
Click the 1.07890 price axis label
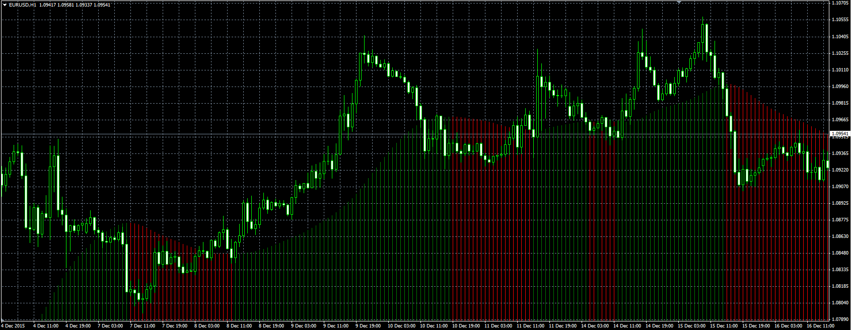(x=839, y=319)
